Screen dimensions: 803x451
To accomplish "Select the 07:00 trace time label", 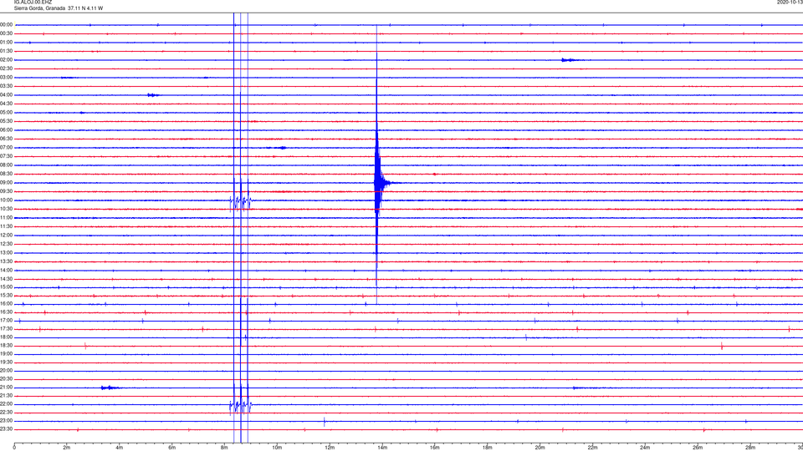I will point(7,148).
